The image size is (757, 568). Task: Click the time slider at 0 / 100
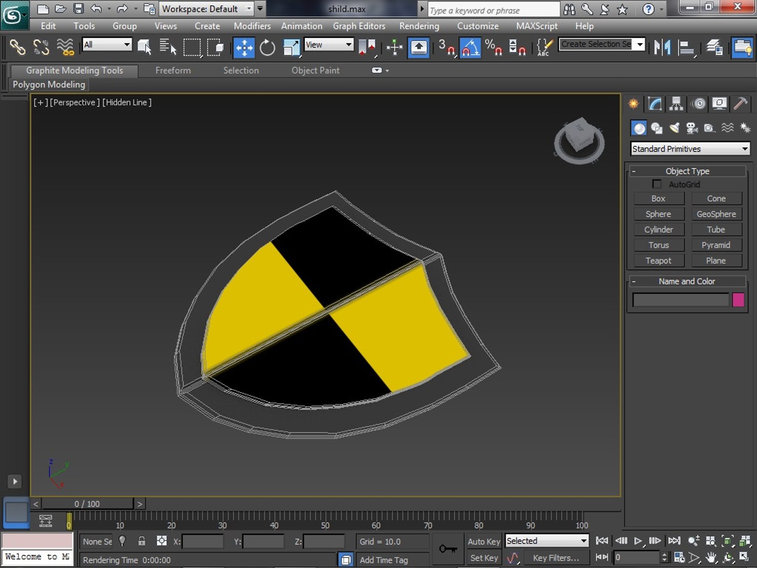(x=87, y=504)
